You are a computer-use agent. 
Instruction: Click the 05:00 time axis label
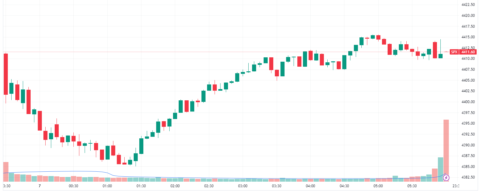pyautogui.click(x=378, y=186)
